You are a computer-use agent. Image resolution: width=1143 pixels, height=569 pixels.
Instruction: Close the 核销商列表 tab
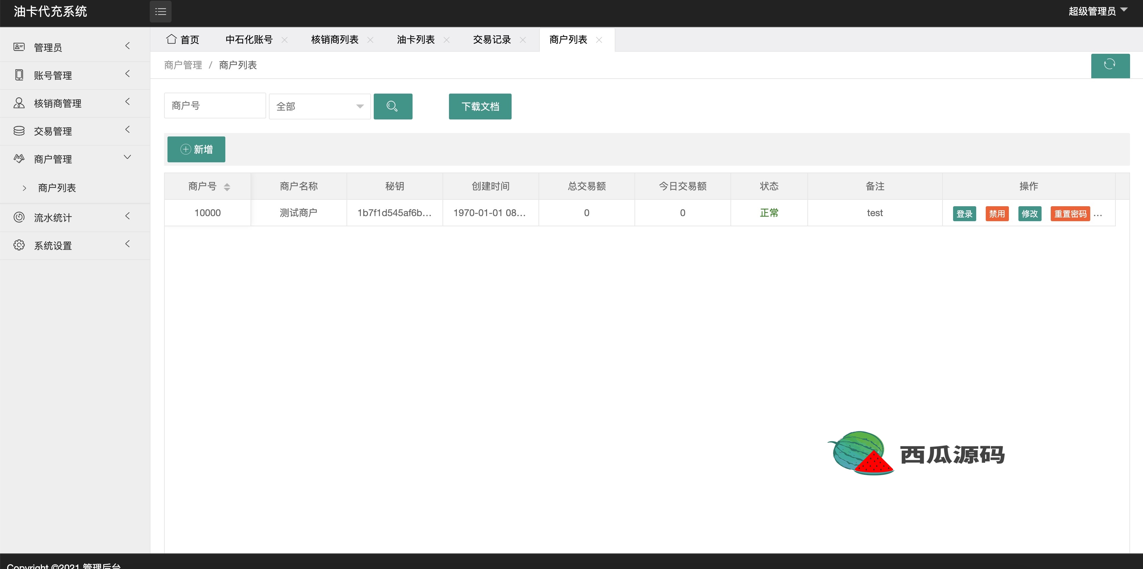(370, 40)
